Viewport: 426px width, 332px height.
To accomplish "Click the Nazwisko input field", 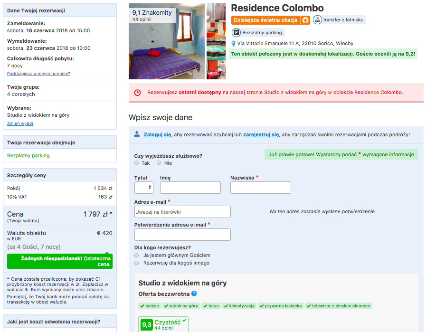I will coord(260,188).
